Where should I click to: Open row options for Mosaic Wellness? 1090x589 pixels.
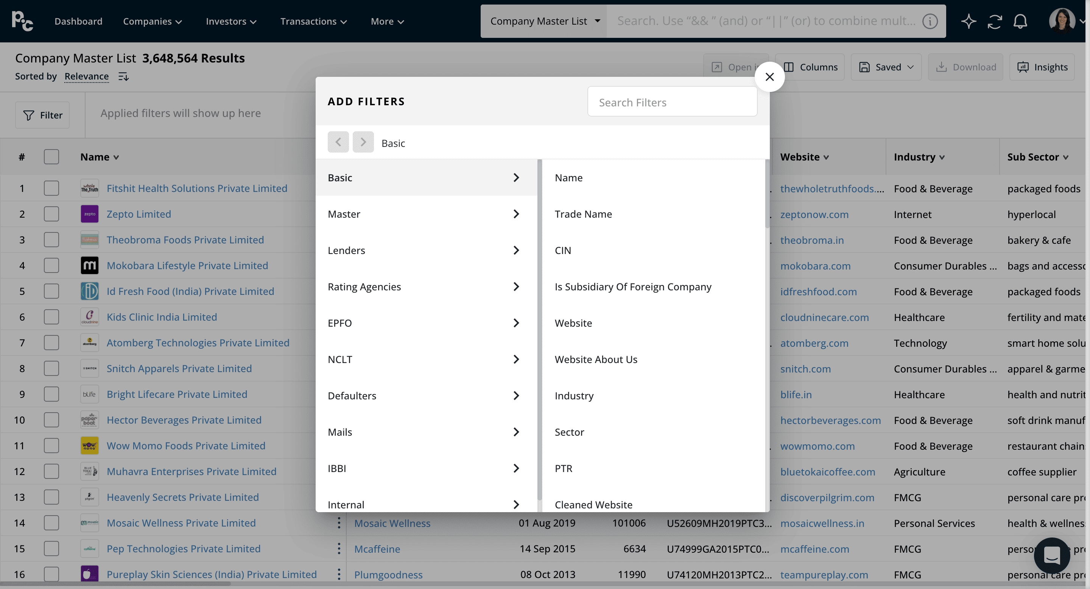(x=339, y=523)
